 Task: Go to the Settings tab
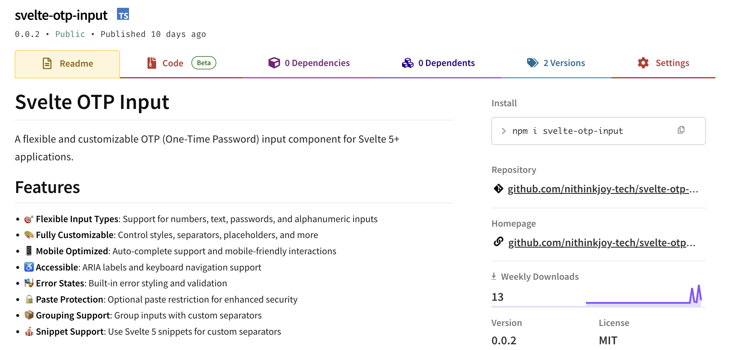(x=672, y=63)
